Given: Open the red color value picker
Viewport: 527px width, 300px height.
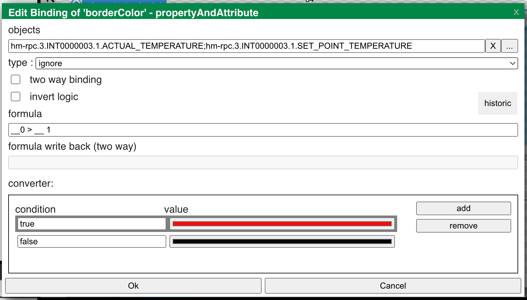Looking at the screenshot, I should [x=282, y=224].
